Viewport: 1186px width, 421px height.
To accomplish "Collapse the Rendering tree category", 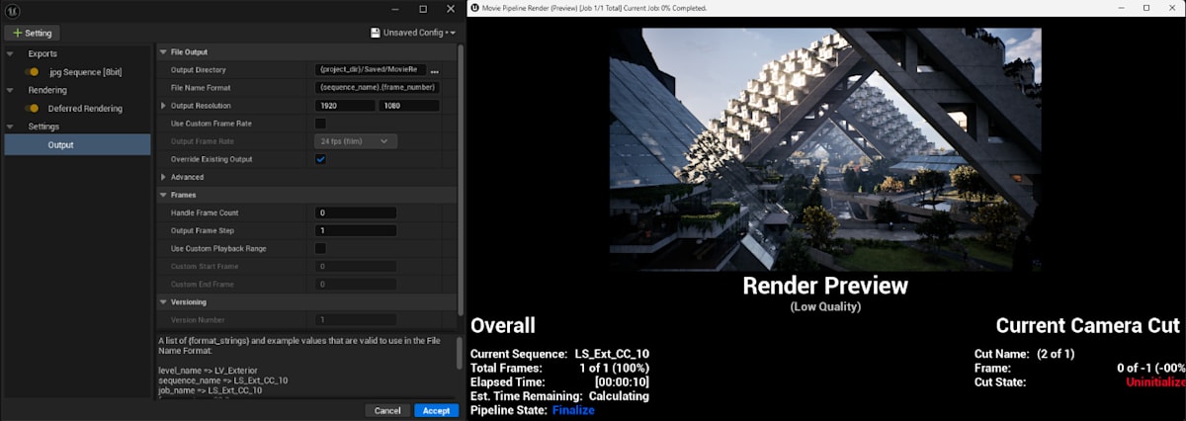I will tap(10, 90).
